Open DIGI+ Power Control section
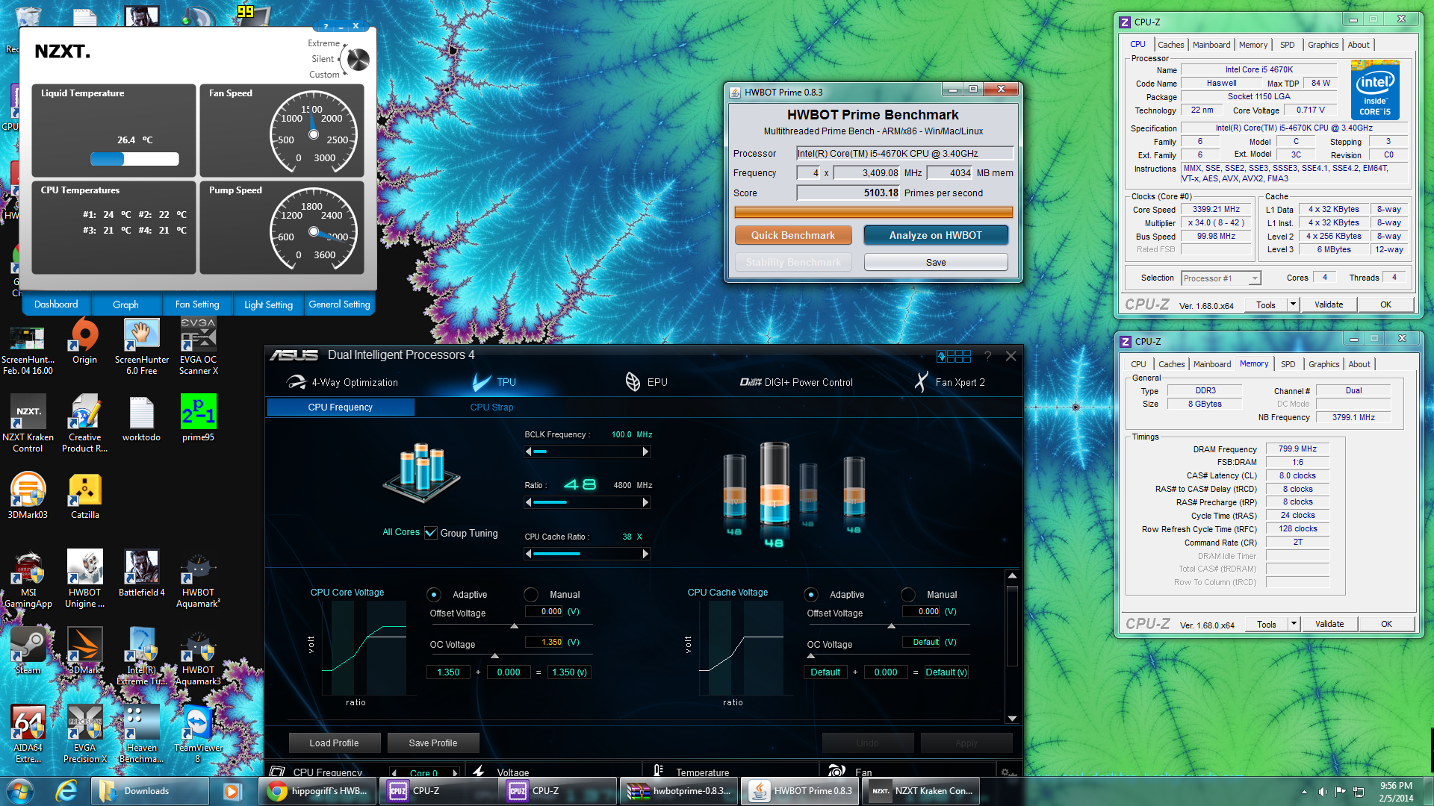Screen dimensions: 1434x806 pos(796,382)
